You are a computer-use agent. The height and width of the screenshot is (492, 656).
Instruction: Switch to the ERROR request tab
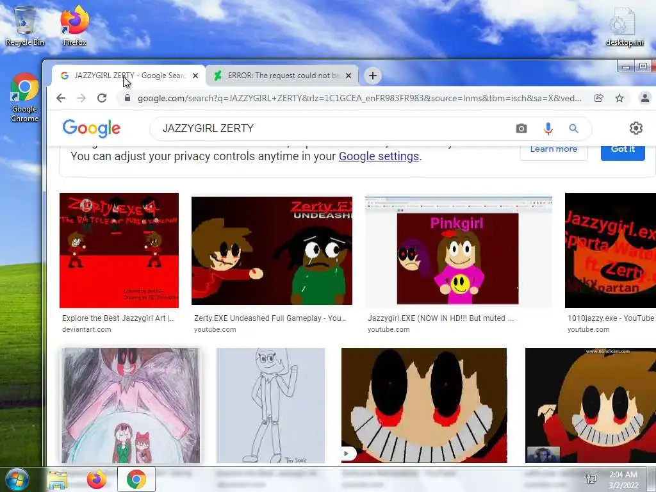(x=283, y=76)
